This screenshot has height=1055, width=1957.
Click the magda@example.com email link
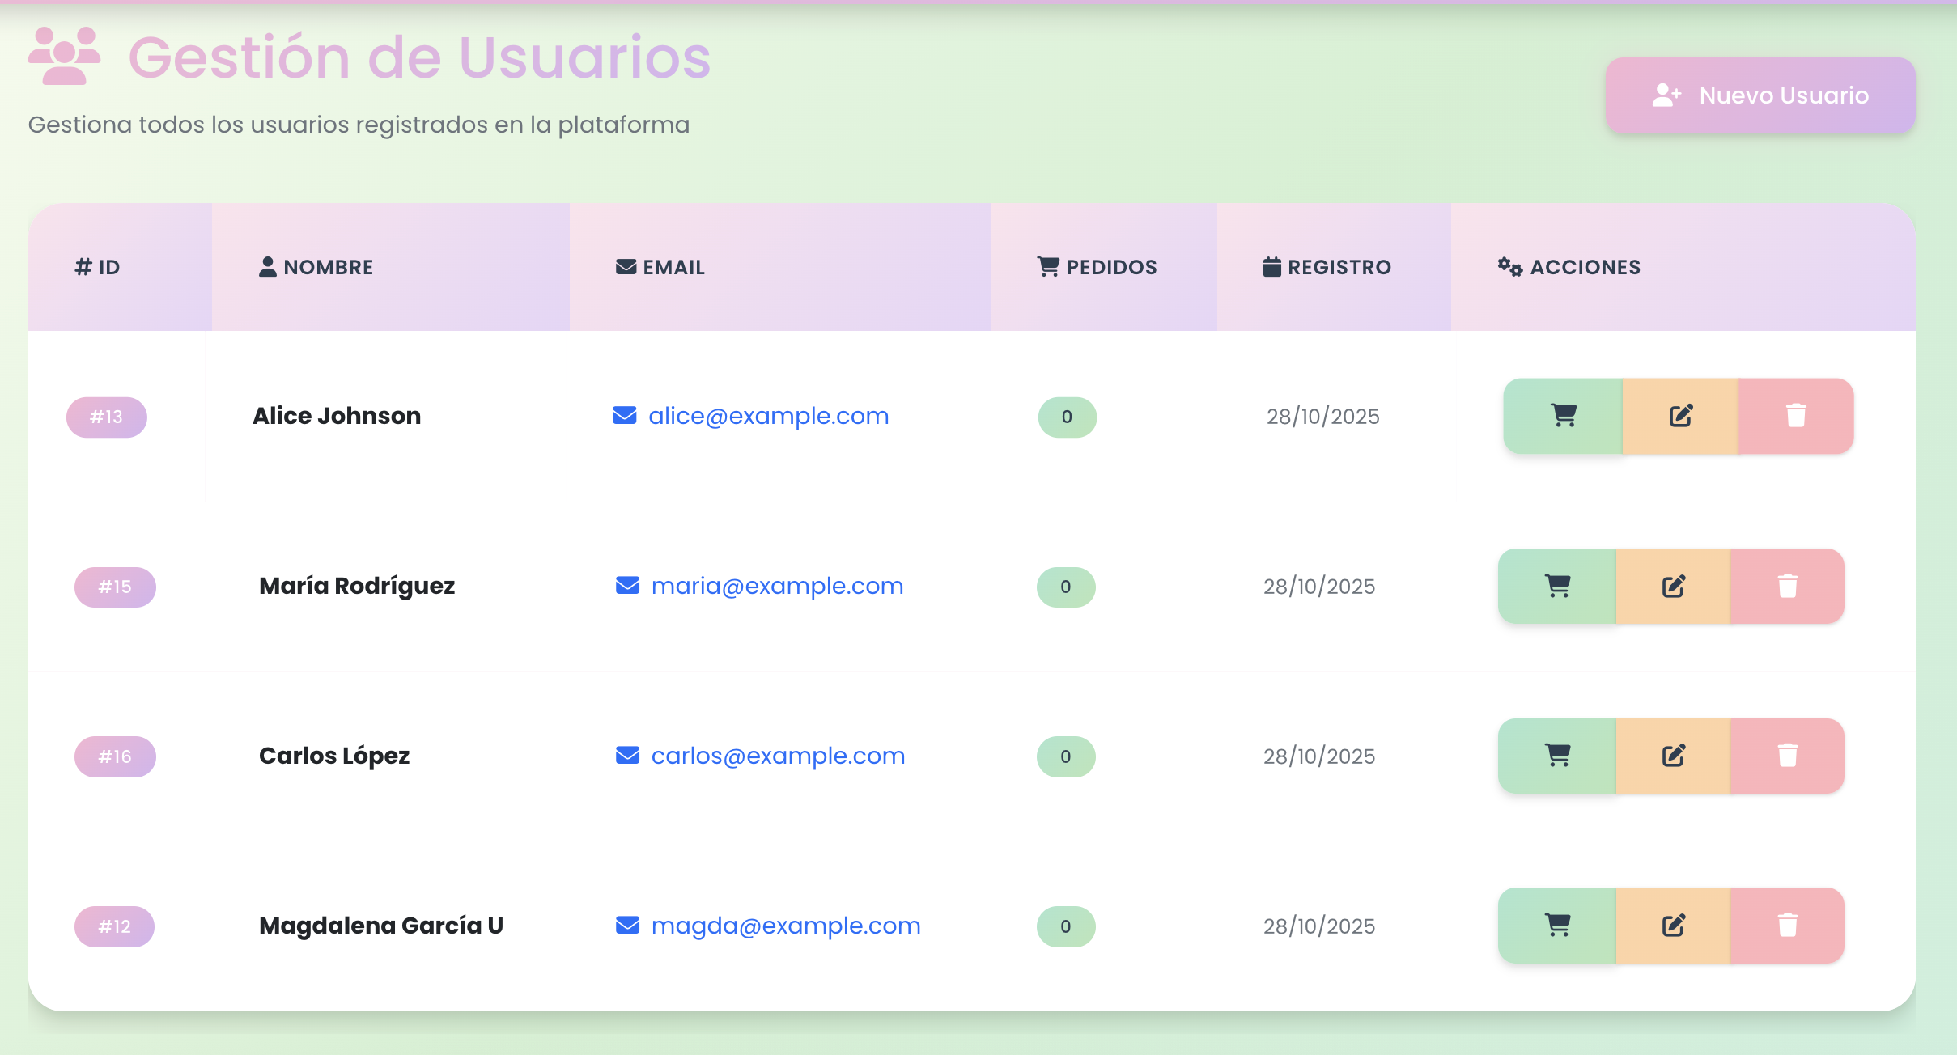(784, 925)
